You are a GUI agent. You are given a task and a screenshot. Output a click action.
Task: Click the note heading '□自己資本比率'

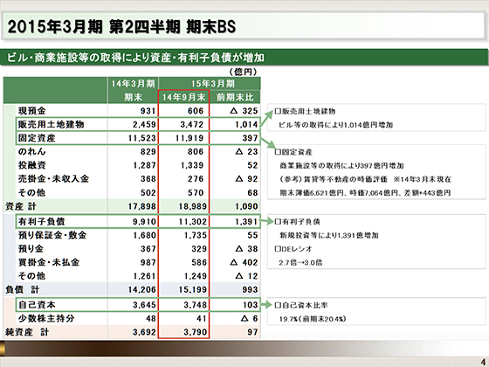tap(301, 305)
